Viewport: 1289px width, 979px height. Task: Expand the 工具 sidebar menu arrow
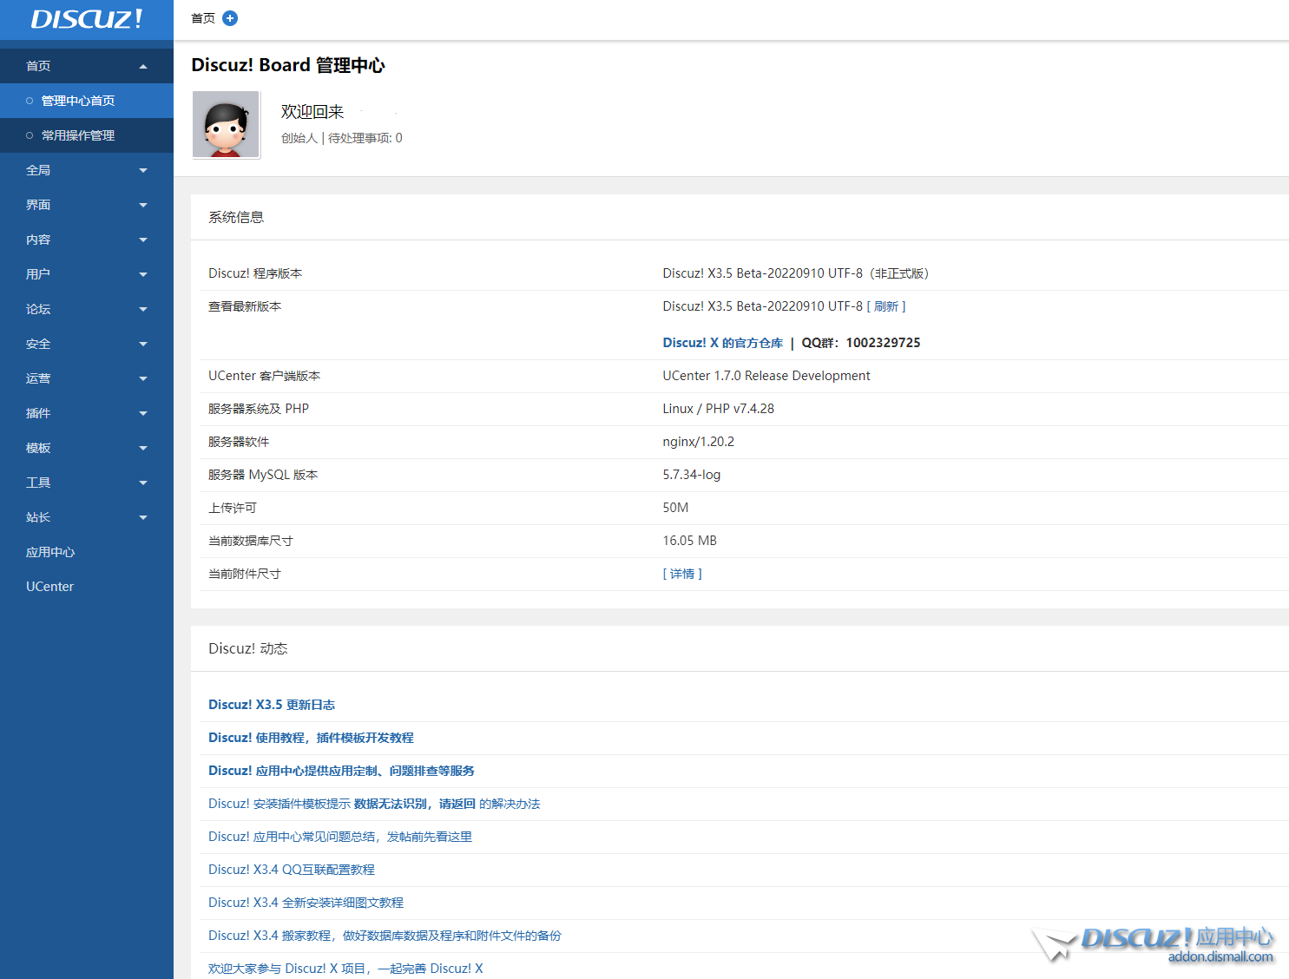pyautogui.click(x=143, y=483)
